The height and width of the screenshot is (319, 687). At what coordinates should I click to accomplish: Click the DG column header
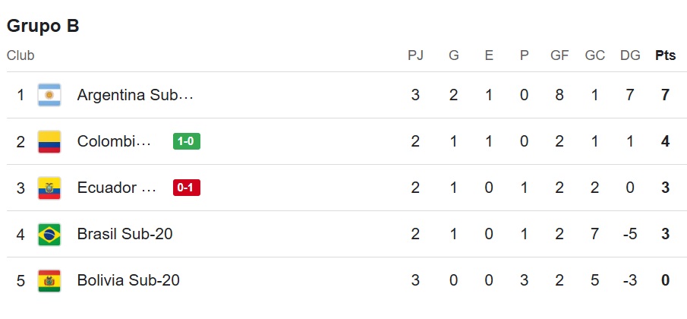629,55
